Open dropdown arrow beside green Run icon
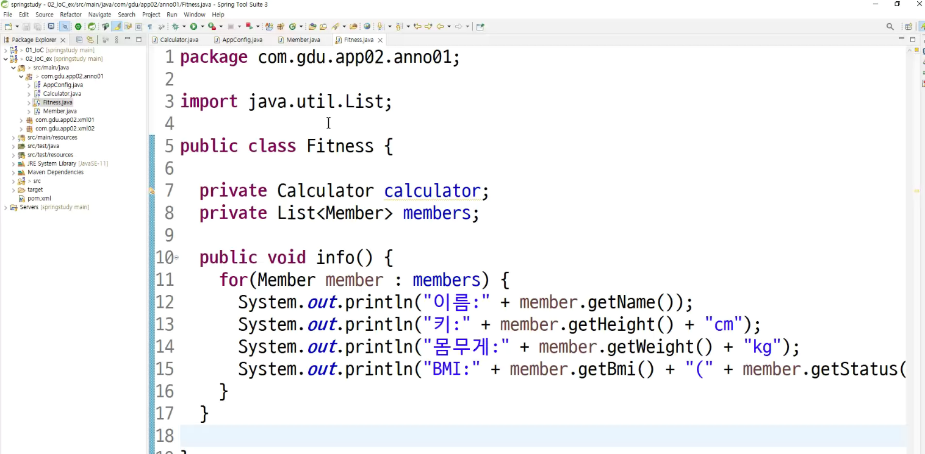 (x=202, y=26)
